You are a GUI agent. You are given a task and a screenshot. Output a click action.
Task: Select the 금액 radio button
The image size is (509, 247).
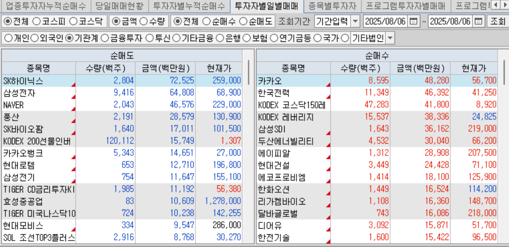tap(115, 22)
